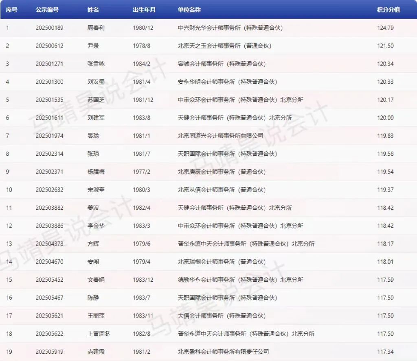Select the name 刘汉蜀

[96, 82]
